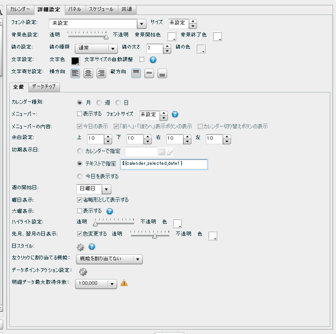336x334 pixels.
Task: Align text left horizontally
Action: (75, 73)
